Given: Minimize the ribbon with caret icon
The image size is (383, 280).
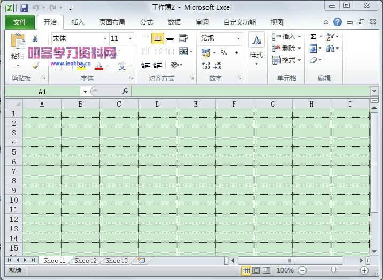Looking at the screenshot, I should coord(326,22).
